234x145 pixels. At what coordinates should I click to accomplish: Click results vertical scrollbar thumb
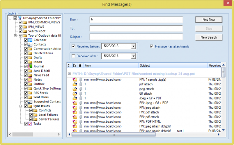tap(223, 72)
